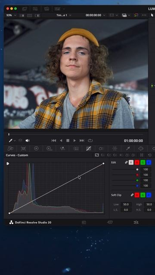
Task: Toggle the LUTs panel top toolbar button
Action: pyautogui.click(x=35, y=9)
